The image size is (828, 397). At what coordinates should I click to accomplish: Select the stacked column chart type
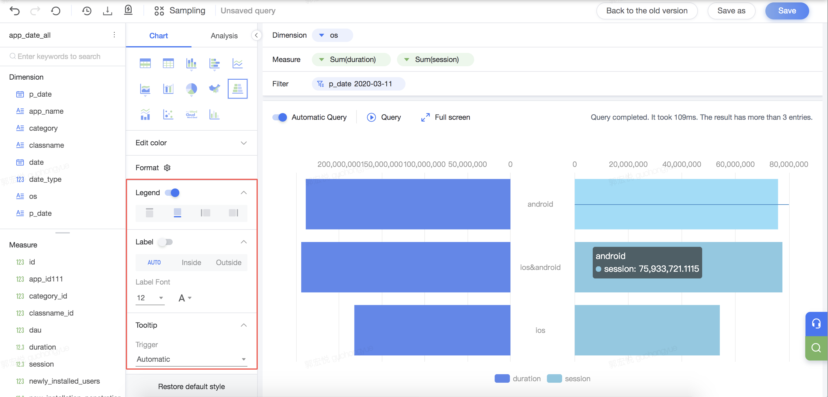tap(191, 63)
